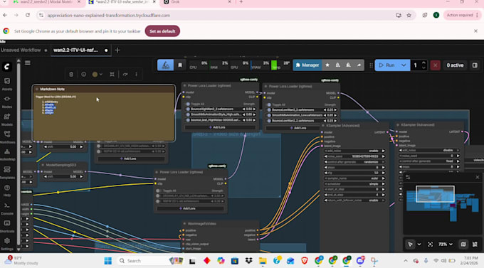Toggle All loras in the first Power Lora Loader
Image resolution: width=484 pixels, height=268 pixels.
(x=188, y=104)
